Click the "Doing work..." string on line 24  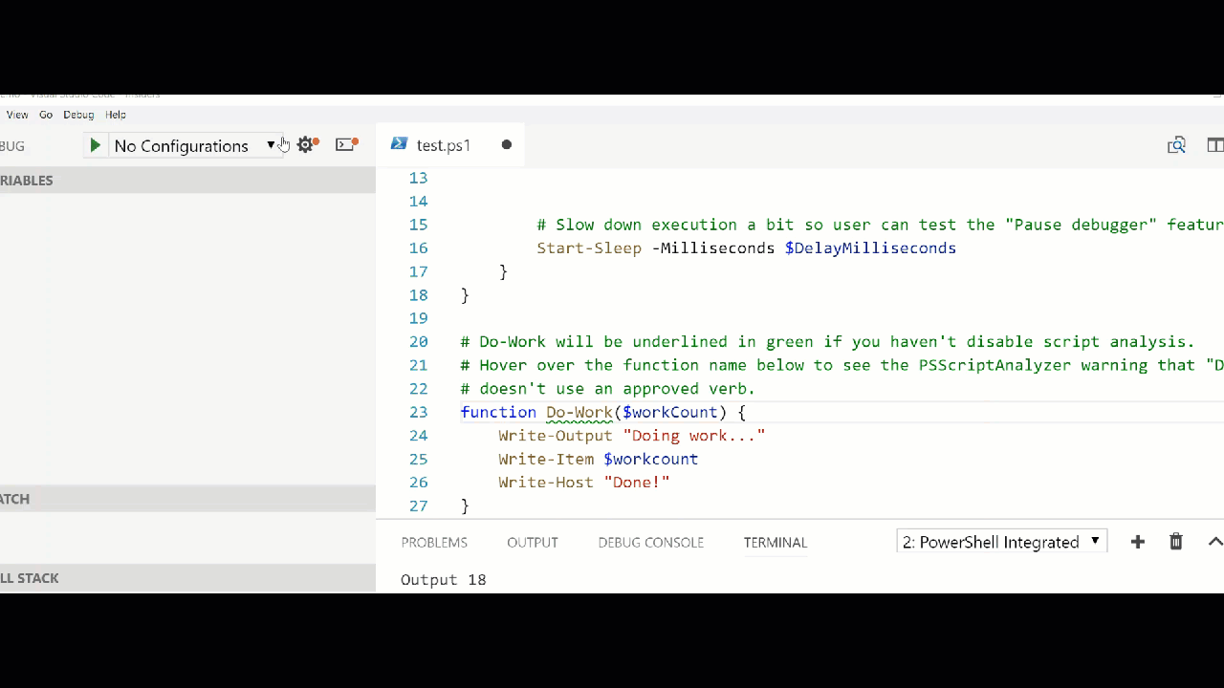[694, 436]
